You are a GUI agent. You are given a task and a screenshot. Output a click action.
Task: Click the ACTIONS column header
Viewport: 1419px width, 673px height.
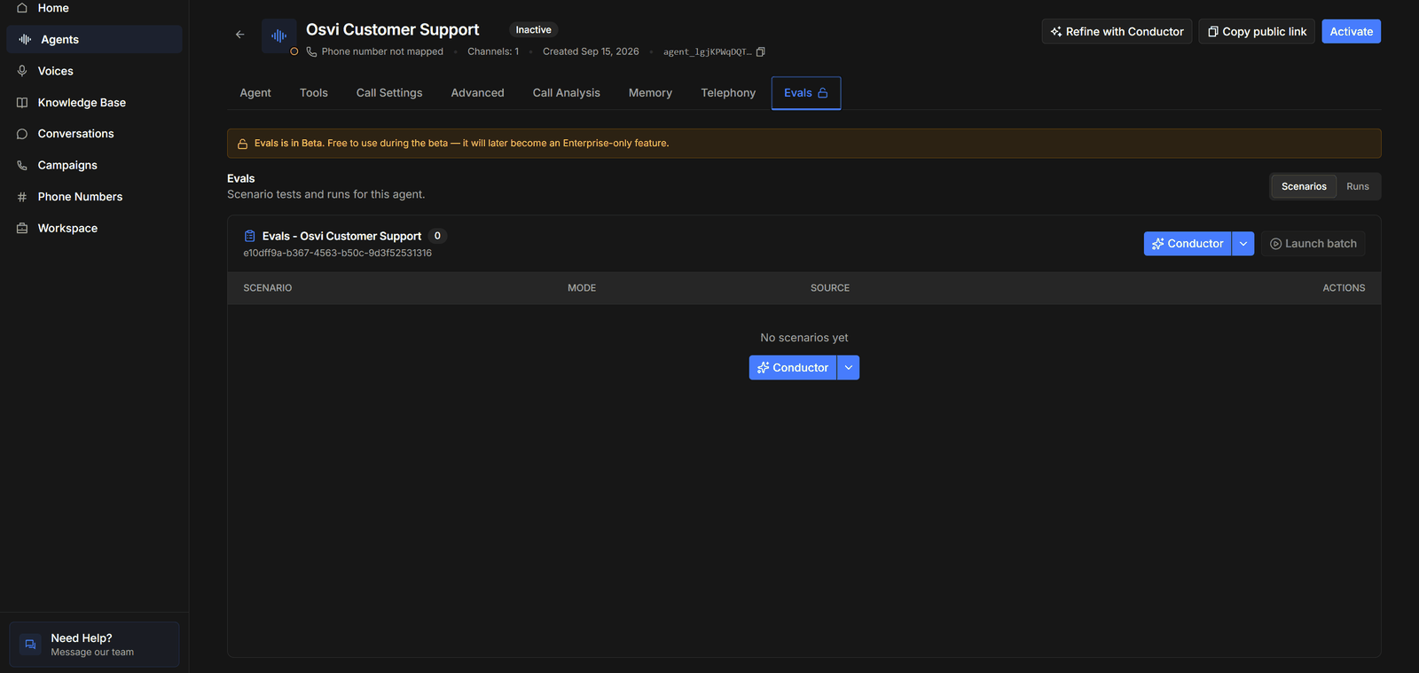point(1344,288)
